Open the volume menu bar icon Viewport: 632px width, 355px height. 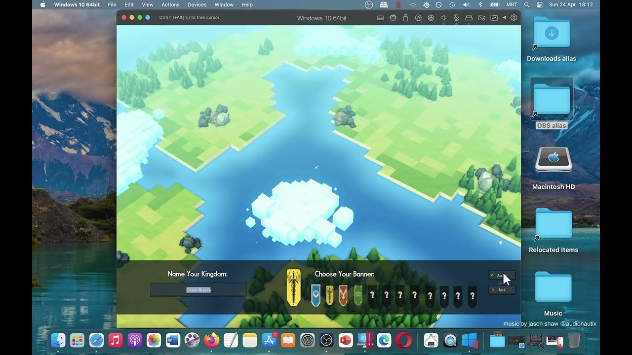466,4
